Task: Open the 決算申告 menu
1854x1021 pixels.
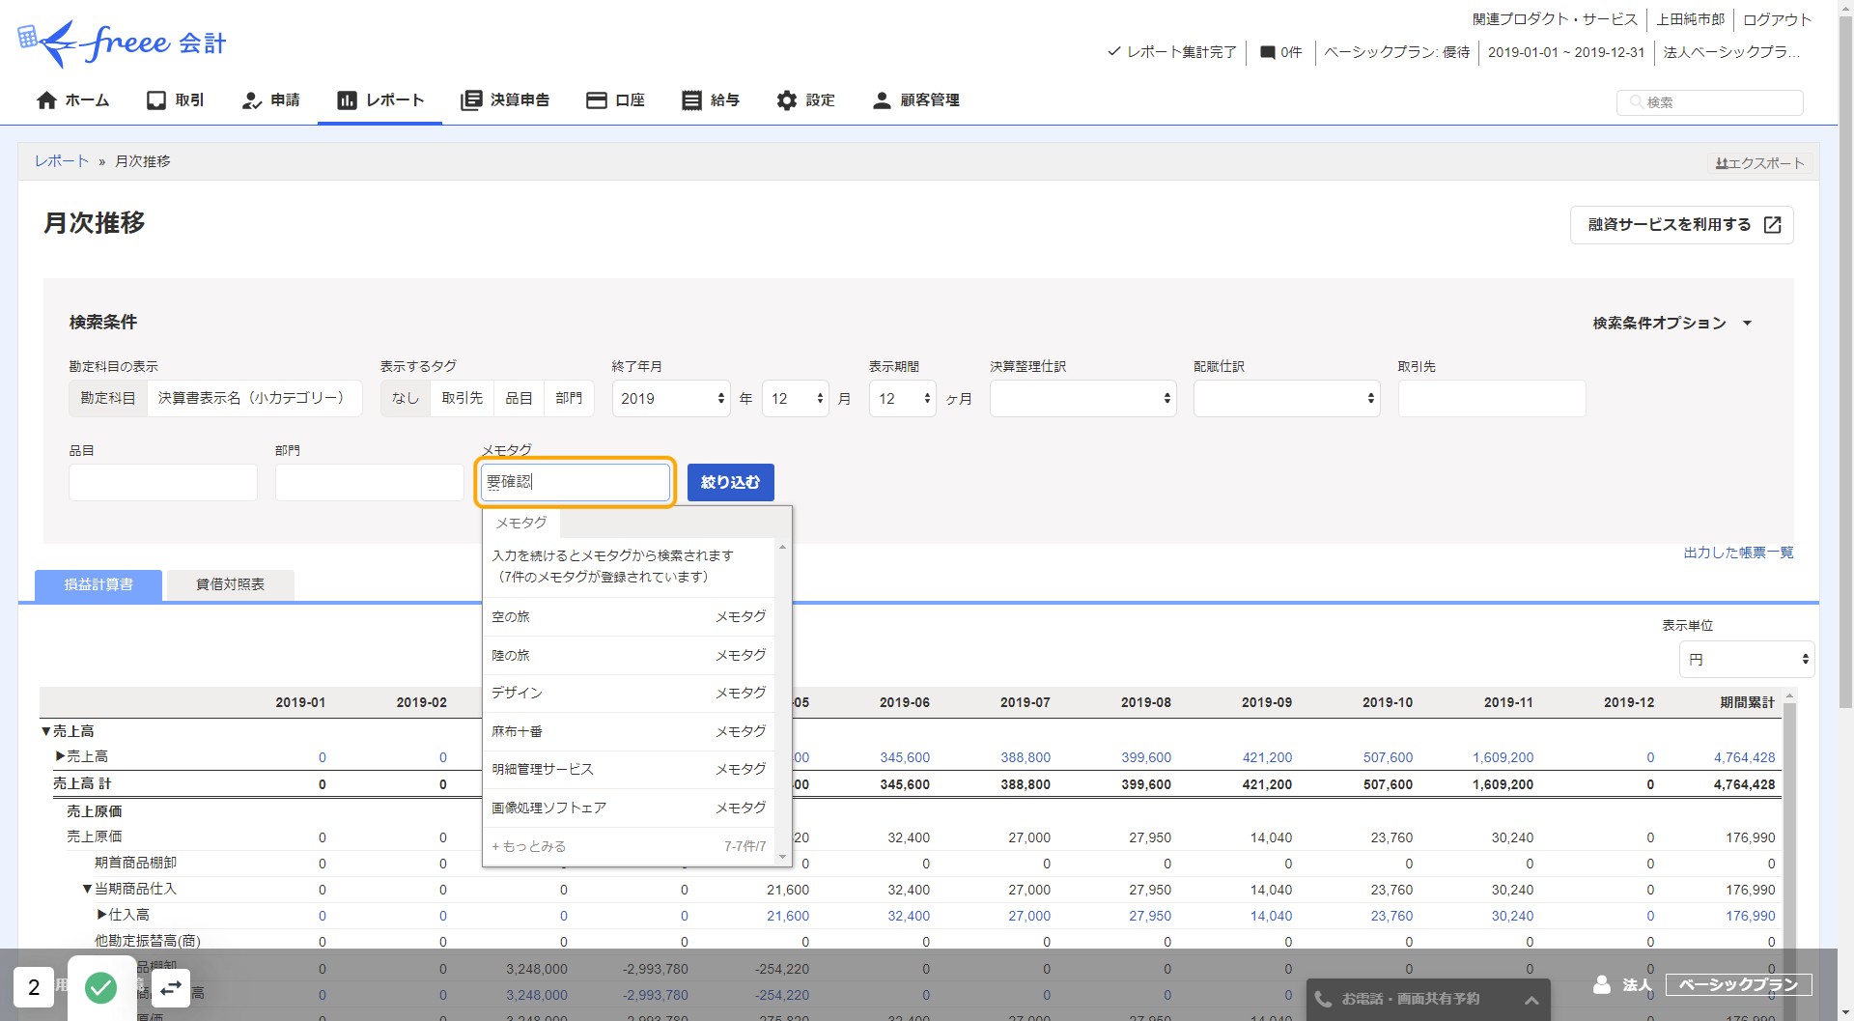Action: point(505,100)
